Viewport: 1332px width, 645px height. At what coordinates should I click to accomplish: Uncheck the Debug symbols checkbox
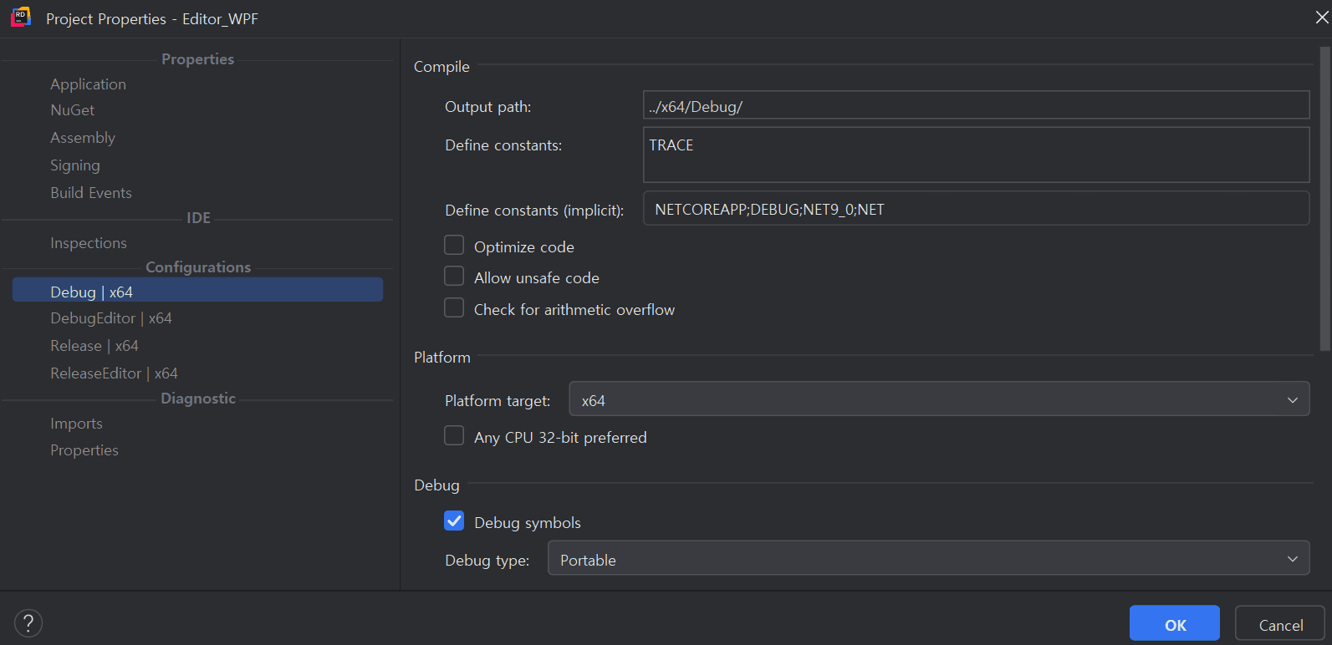454,521
